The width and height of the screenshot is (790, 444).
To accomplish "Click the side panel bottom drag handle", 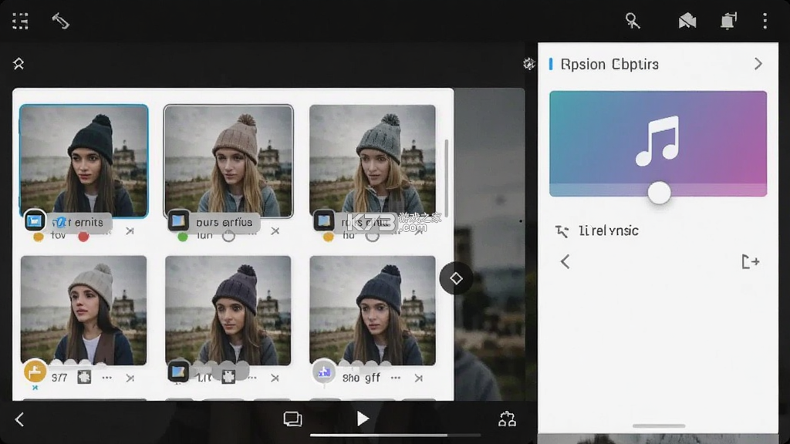I will pos(659,425).
